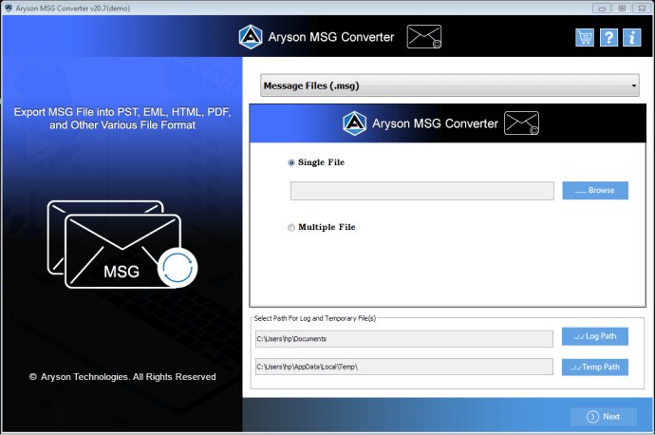This screenshot has height=435, width=655.
Task: Click 'Select Path For Log and Temporary File(s)' label
Action: coord(315,318)
